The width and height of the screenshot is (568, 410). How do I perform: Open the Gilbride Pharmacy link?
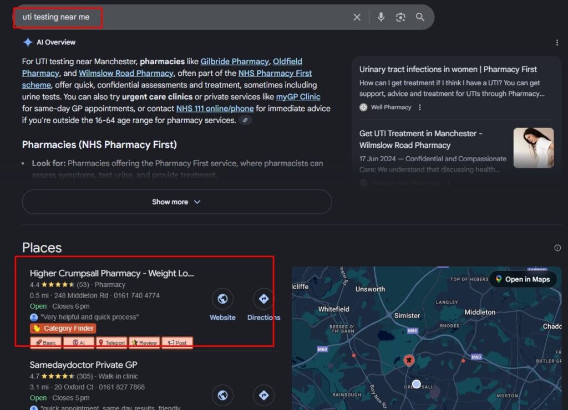pyautogui.click(x=235, y=61)
